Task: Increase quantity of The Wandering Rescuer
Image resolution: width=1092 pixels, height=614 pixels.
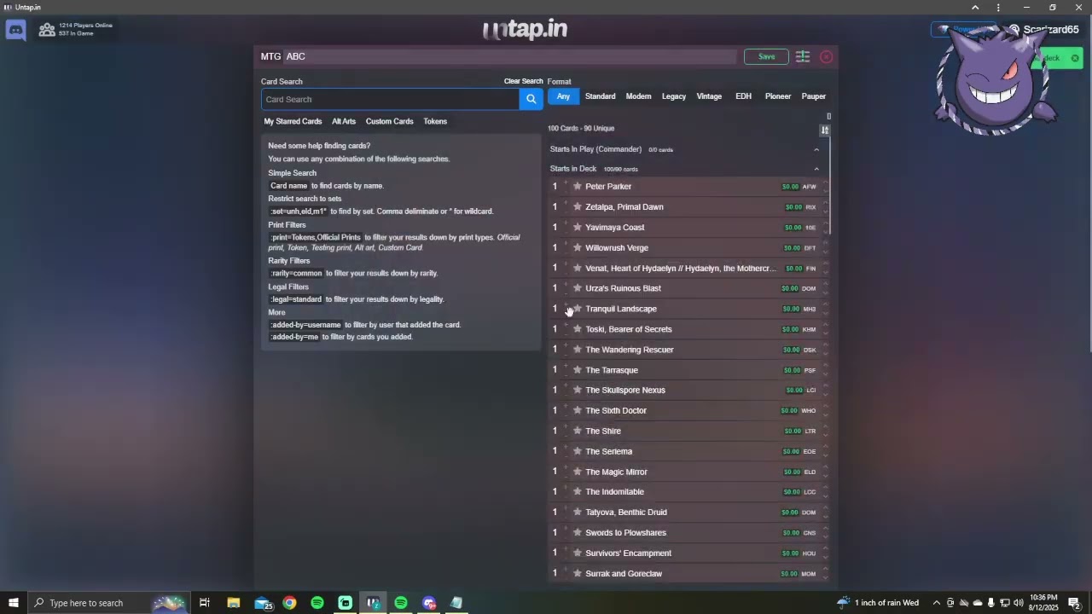Action: 565,345
